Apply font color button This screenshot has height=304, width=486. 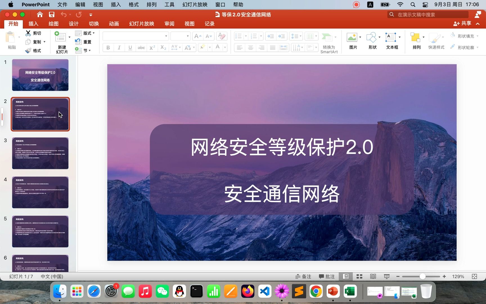tap(217, 48)
